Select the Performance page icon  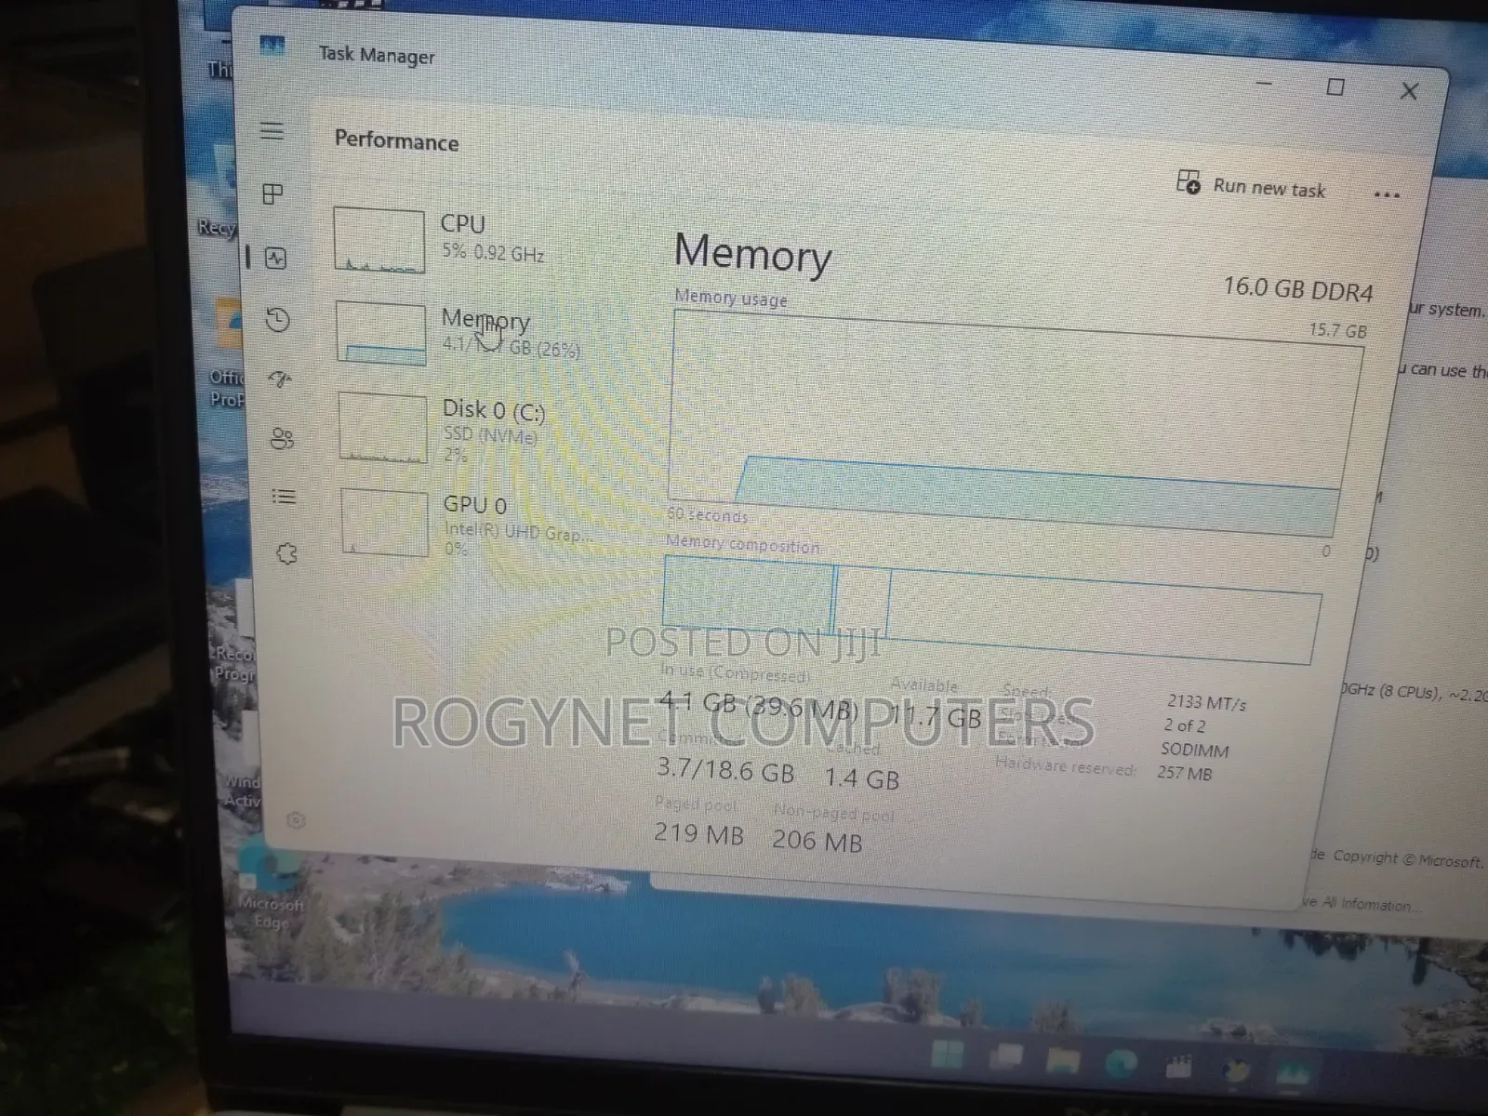coord(276,258)
